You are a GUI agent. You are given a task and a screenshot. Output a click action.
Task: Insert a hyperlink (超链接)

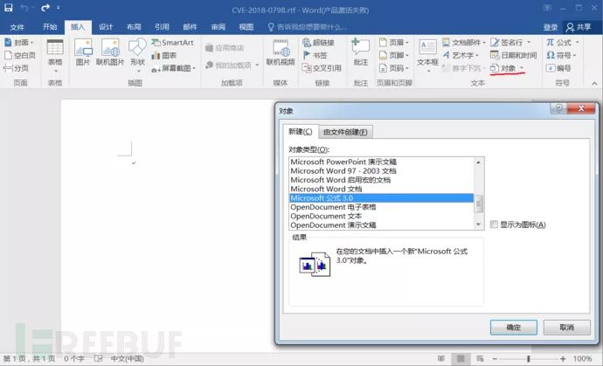coord(318,42)
